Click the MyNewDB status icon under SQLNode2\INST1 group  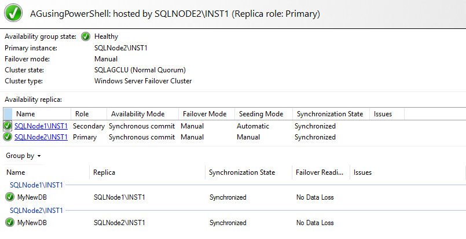pos(10,222)
